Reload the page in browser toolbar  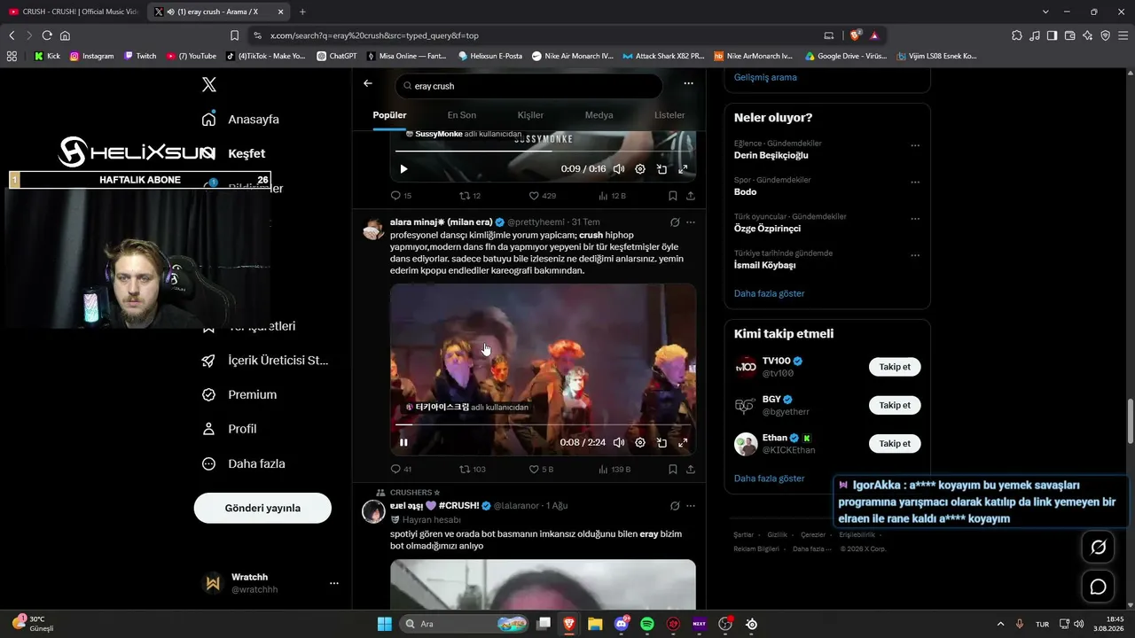pyautogui.click(x=47, y=35)
